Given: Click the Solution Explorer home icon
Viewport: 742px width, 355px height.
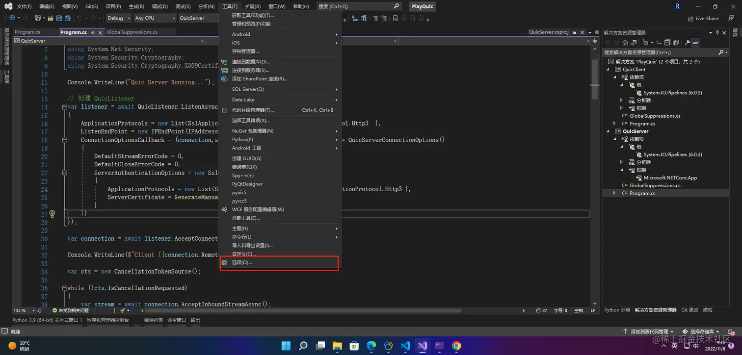Looking at the screenshot, I should (x=625, y=43).
